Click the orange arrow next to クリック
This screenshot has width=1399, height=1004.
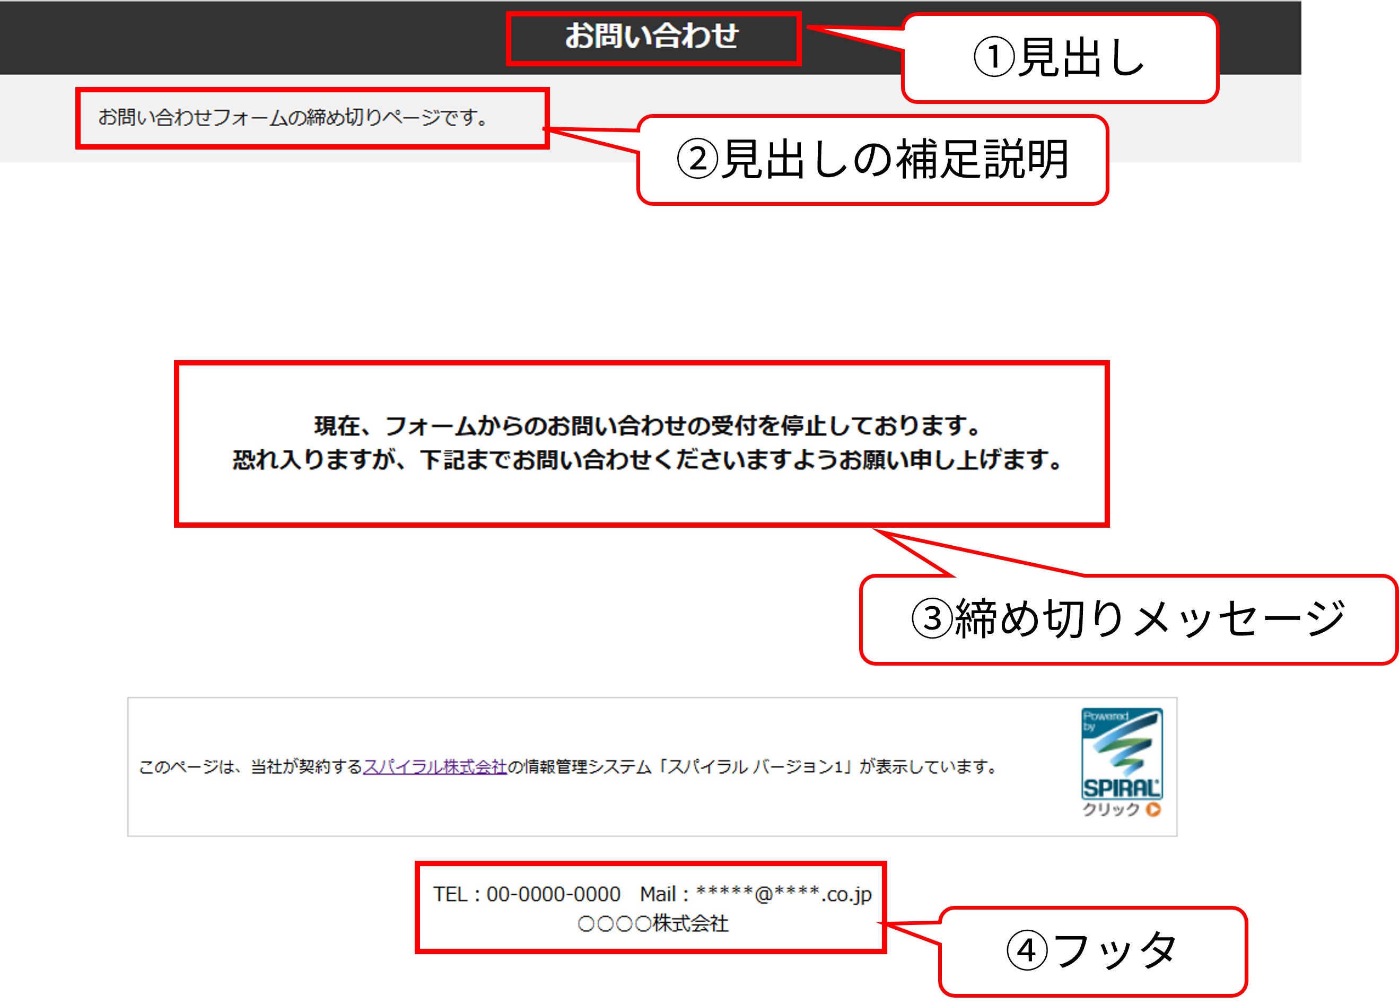[1153, 809]
